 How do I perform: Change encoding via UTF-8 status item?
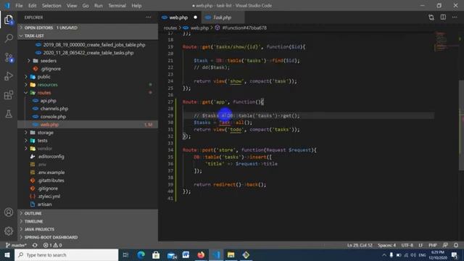(x=407, y=245)
